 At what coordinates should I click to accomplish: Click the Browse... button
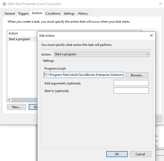(x=137, y=75)
